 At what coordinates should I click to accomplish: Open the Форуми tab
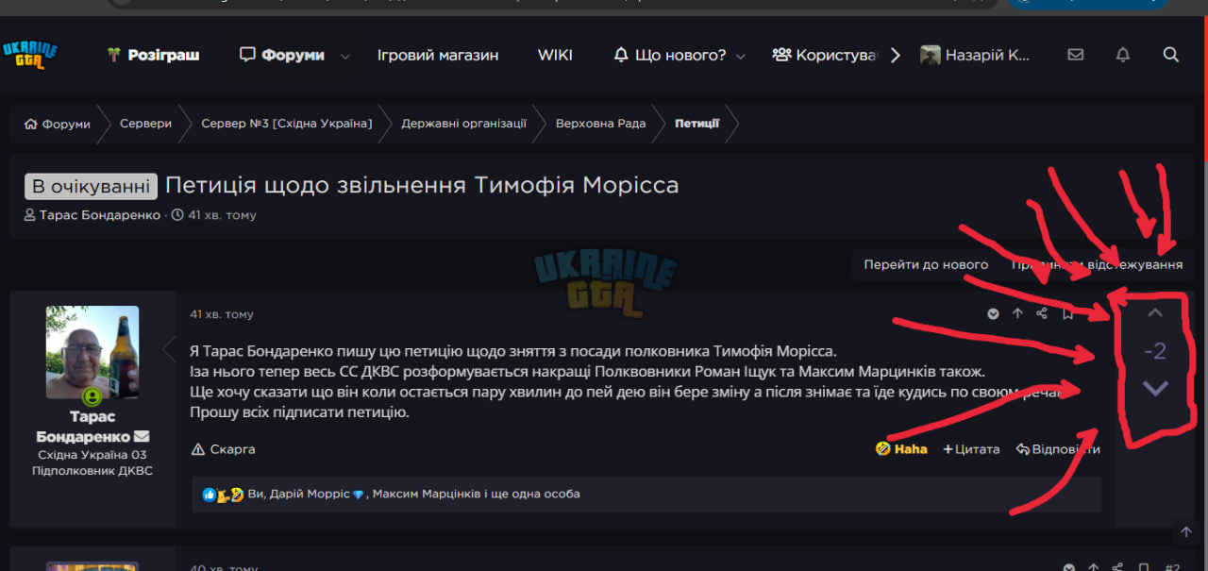click(x=282, y=55)
